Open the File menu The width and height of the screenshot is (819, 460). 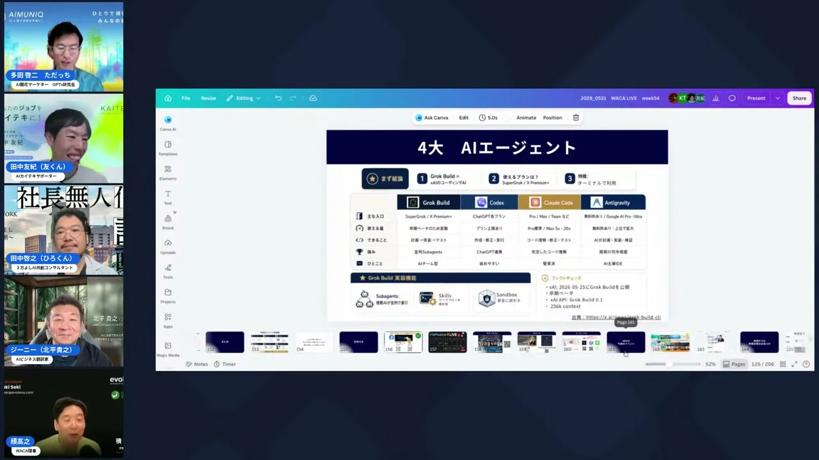(x=186, y=98)
